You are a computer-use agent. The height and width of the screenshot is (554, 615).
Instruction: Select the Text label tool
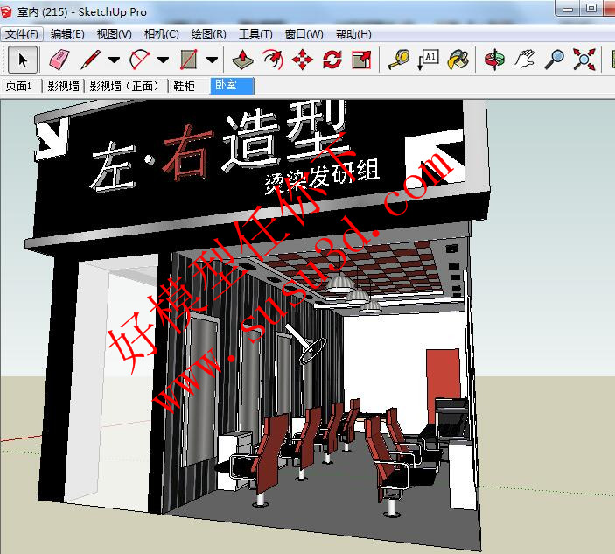pos(429,60)
